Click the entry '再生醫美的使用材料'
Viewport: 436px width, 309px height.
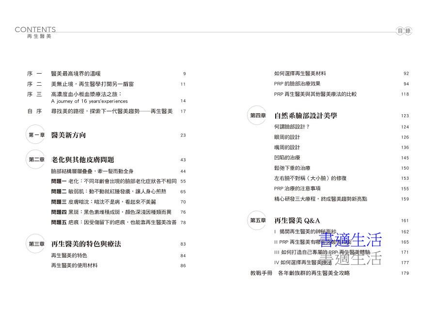tap(74, 265)
